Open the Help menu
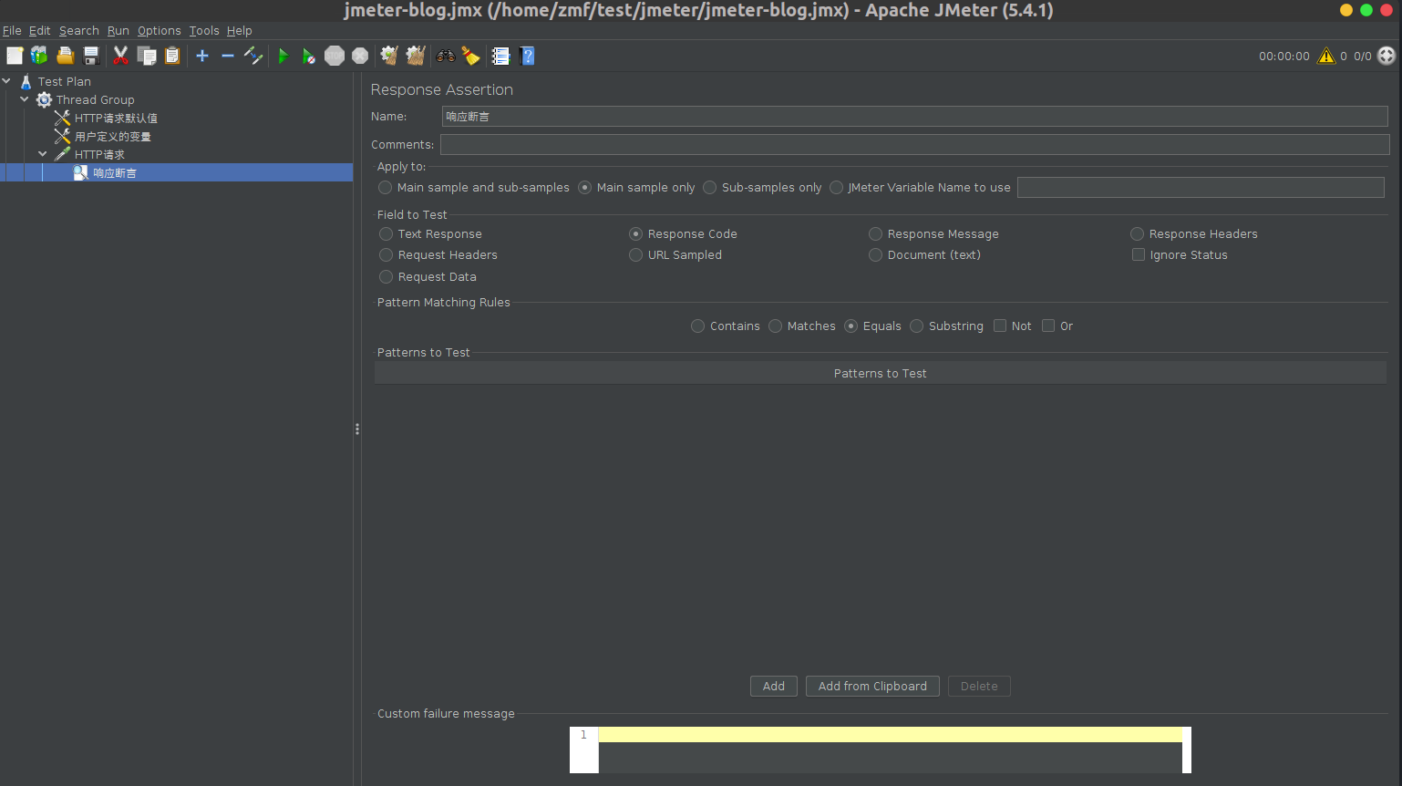The height and width of the screenshot is (786, 1402). pos(240,31)
